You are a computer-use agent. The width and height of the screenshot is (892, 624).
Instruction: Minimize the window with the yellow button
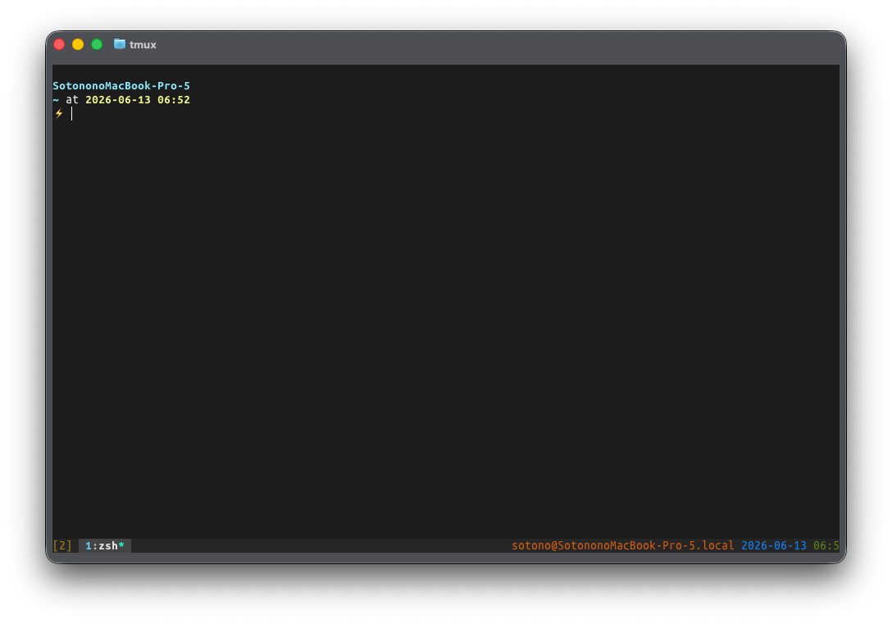pos(78,44)
